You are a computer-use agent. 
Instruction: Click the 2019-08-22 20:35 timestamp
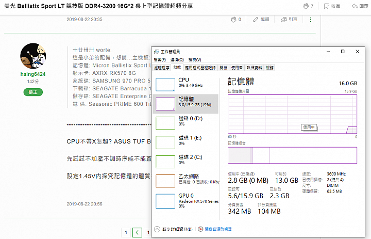(x=85, y=20)
